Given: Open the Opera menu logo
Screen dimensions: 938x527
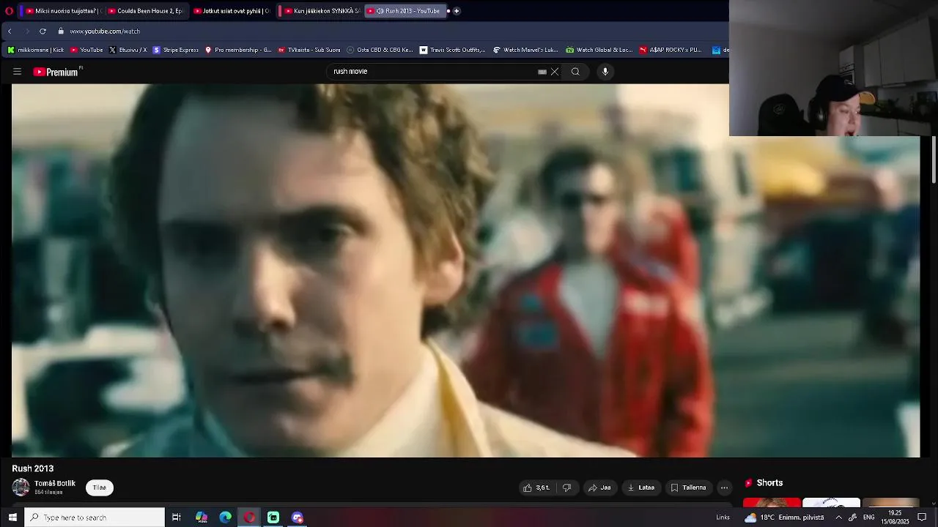Looking at the screenshot, I should coord(9,11).
